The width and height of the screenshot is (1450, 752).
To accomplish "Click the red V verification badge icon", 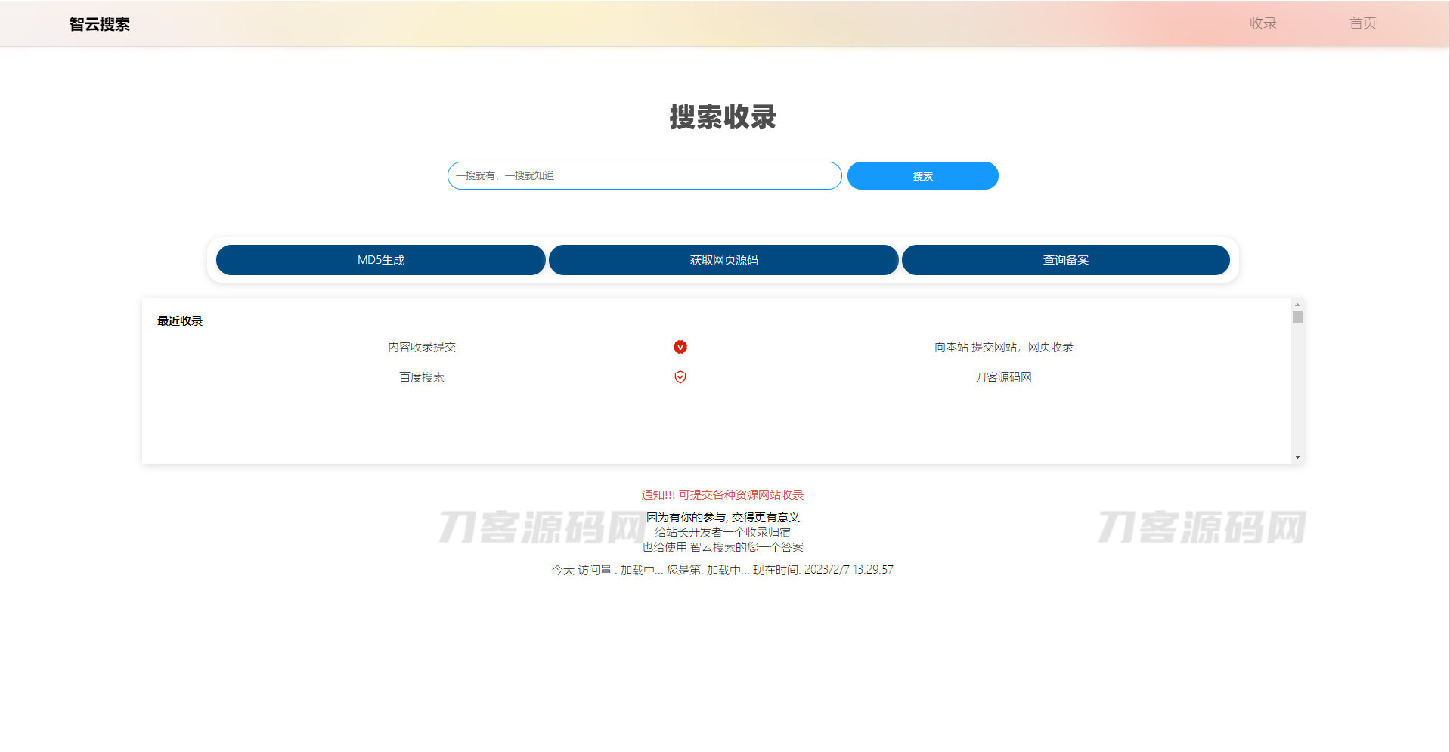I will pos(680,347).
